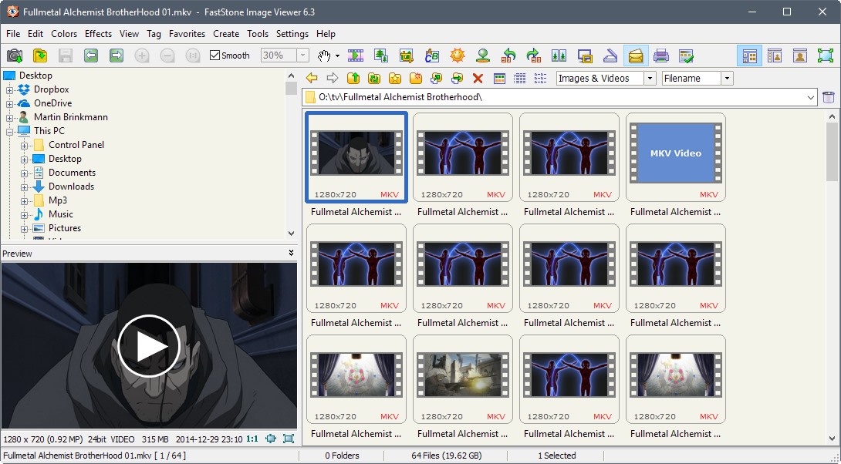Go up one folder level
The image size is (841, 464).
pos(353,78)
